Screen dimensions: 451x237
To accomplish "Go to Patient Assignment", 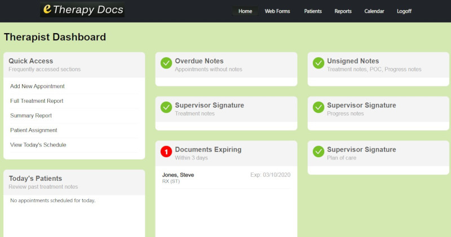I will pos(34,130).
